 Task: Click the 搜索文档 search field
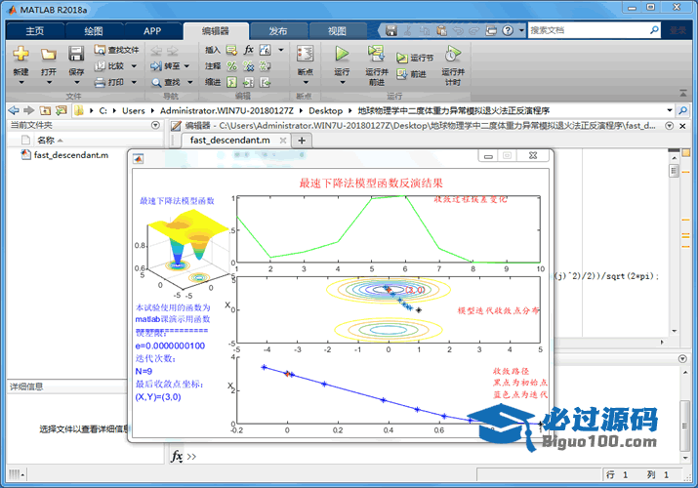tap(588, 30)
